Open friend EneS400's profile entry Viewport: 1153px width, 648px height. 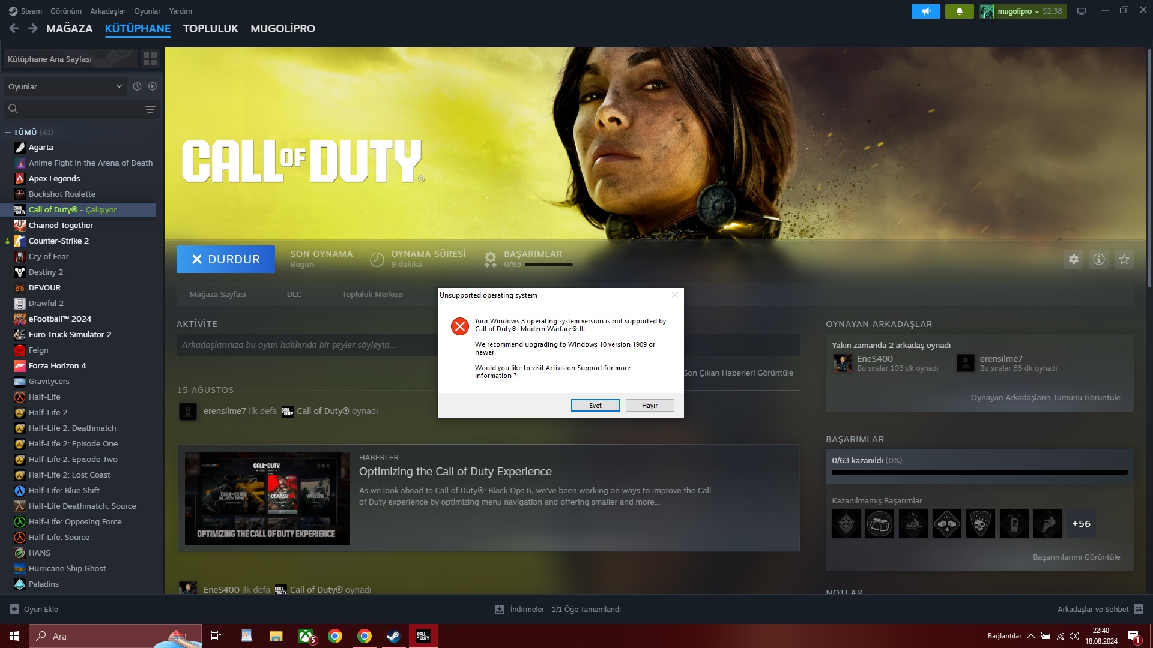pos(886,363)
